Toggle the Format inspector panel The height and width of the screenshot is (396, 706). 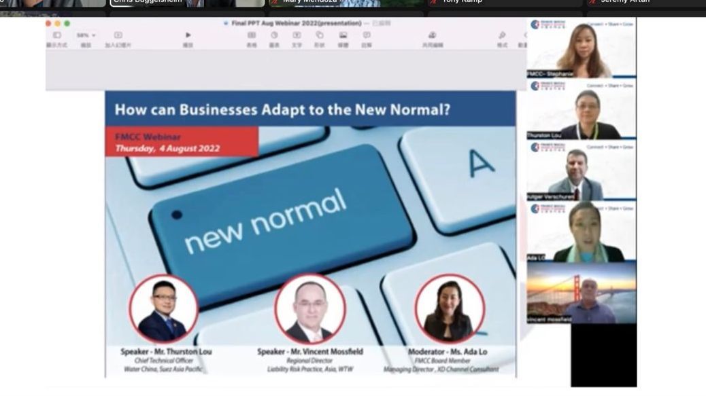tap(502, 35)
